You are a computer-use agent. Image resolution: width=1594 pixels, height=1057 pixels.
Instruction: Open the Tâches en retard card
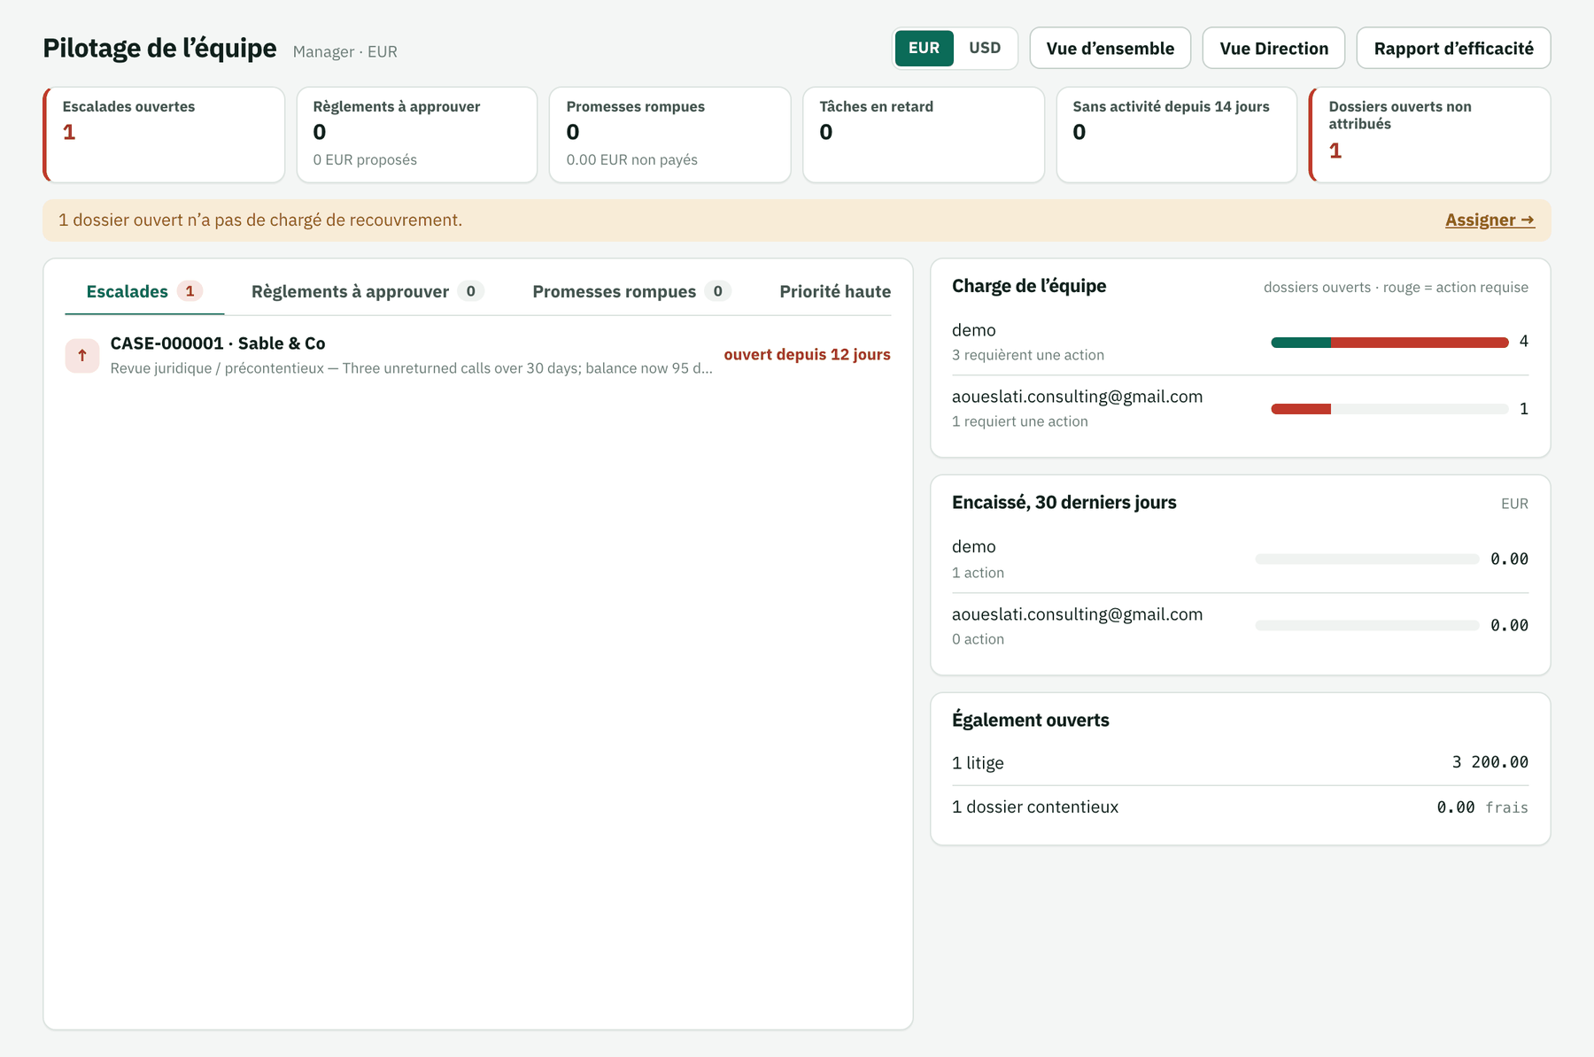pyautogui.click(x=924, y=135)
